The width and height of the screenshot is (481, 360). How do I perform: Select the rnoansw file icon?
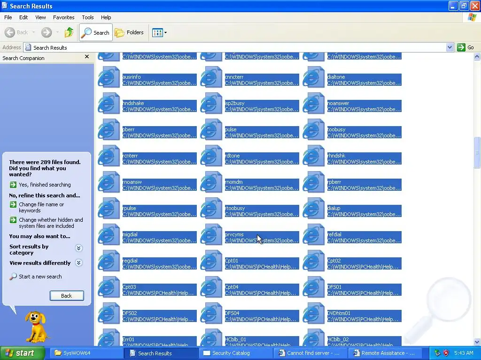[109, 182]
